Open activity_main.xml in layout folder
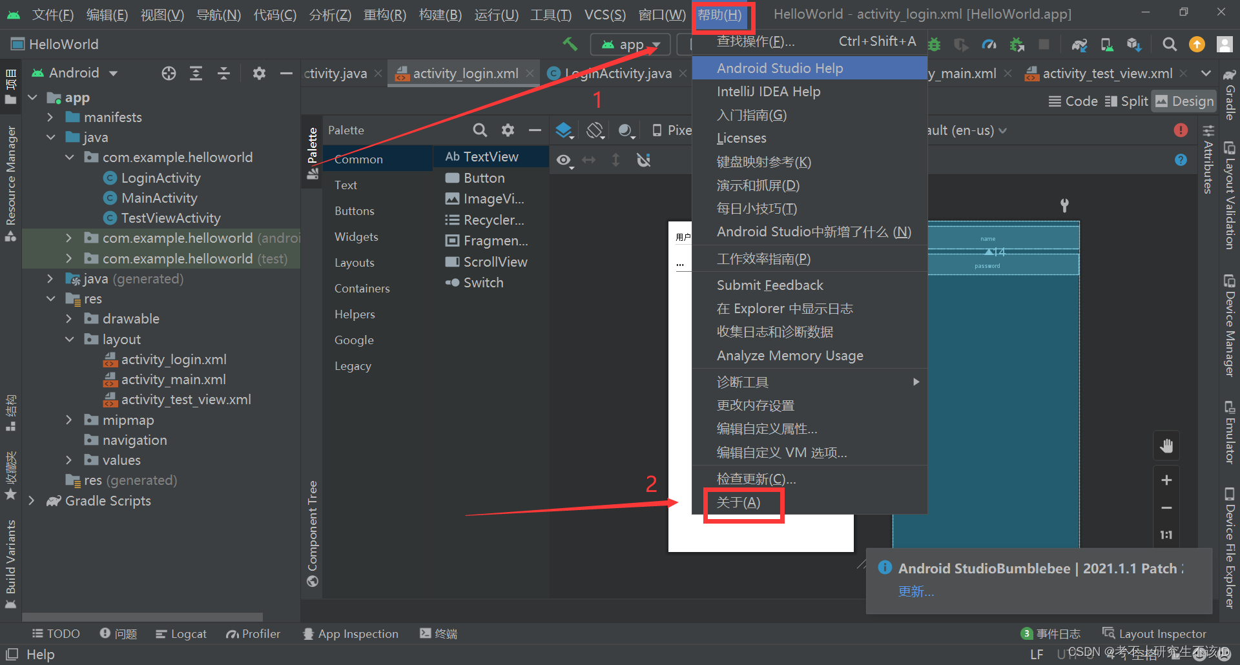The image size is (1240, 665). (x=174, y=380)
